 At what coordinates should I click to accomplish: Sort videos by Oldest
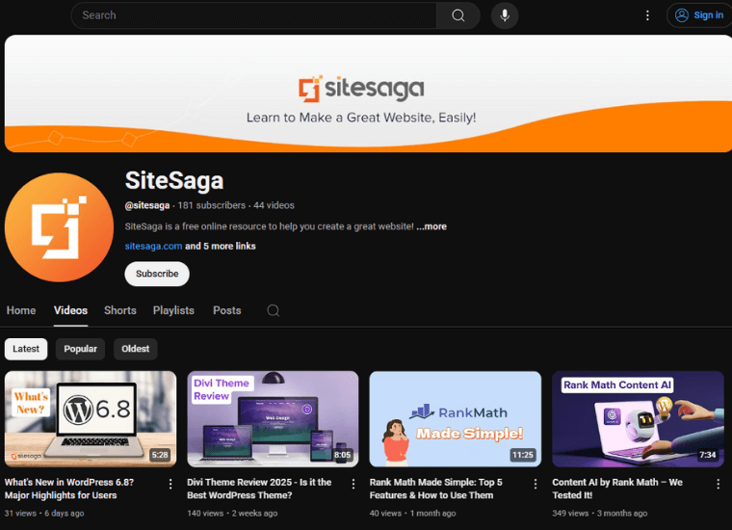coord(136,349)
